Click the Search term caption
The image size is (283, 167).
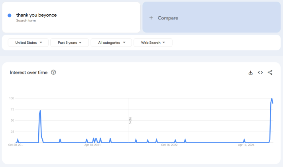pyautogui.click(x=26, y=21)
